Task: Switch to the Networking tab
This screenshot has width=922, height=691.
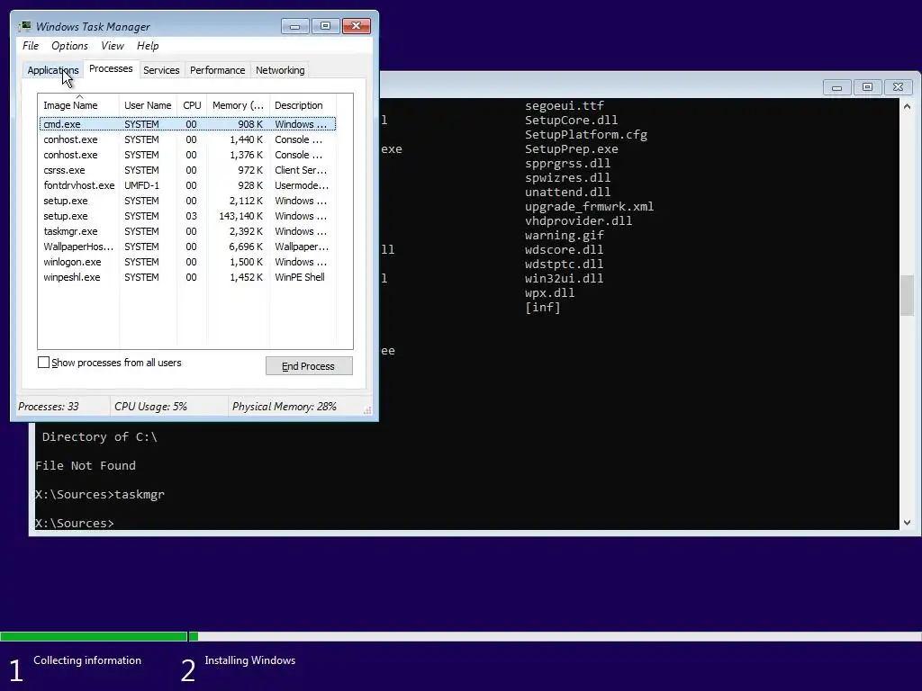Action: (x=280, y=70)
